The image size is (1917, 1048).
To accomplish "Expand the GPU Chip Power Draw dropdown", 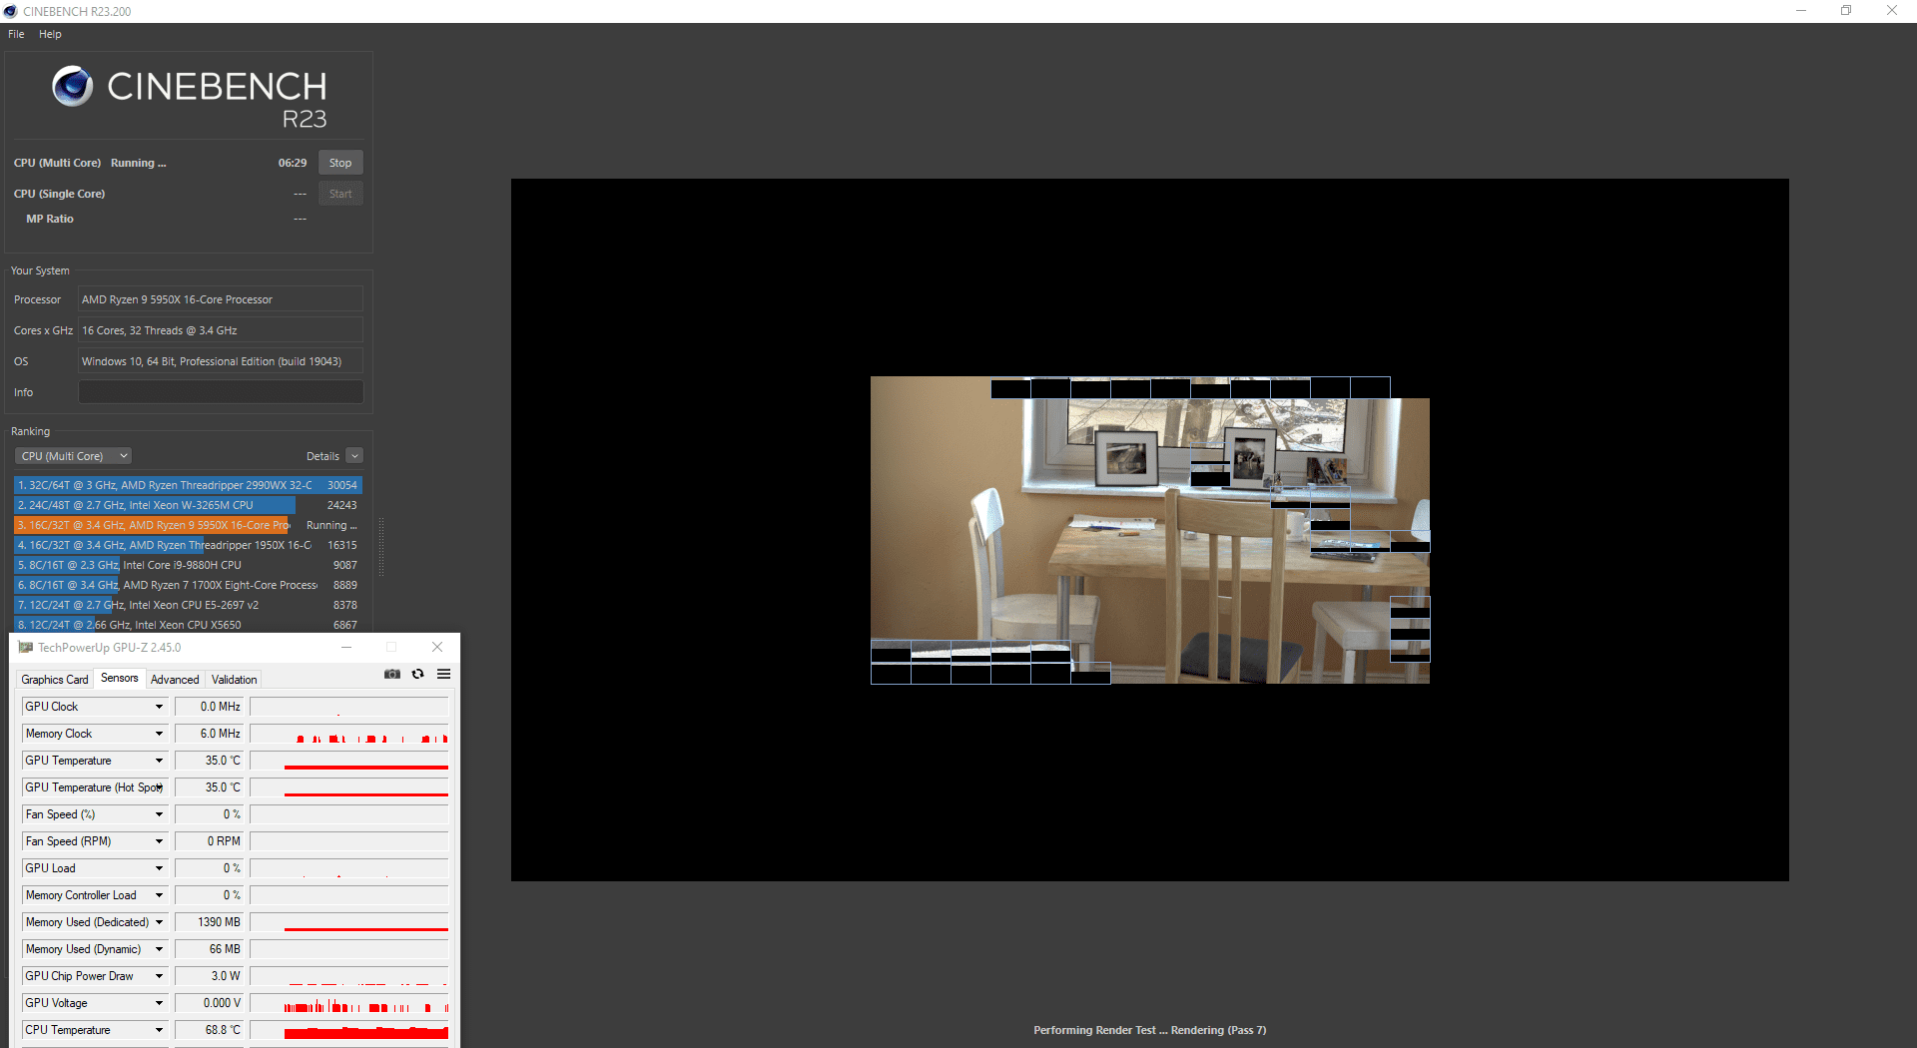I will click(159, 976).
